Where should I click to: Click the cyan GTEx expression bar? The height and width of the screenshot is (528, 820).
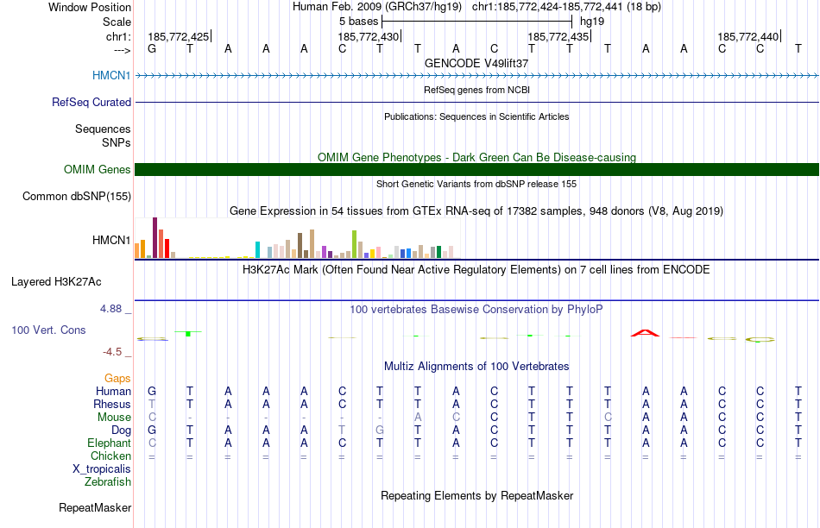click(257, 250)
